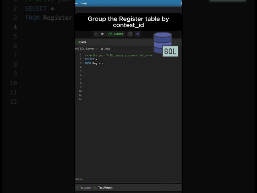
Task: Select the Code panel tab
Action: tap(81, 42)
